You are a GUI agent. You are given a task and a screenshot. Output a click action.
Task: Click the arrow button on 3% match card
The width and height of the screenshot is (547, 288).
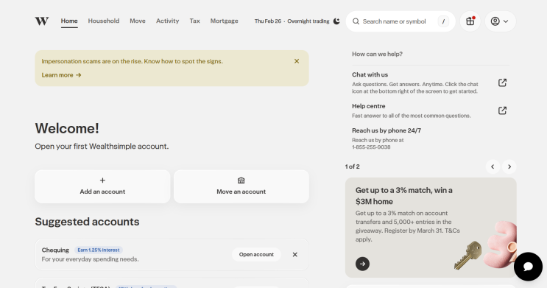(362, 264)
